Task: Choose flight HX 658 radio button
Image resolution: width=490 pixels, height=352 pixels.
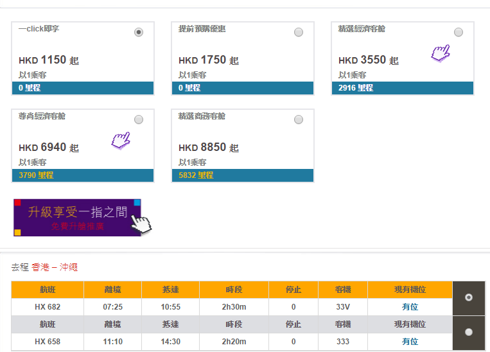Action: pyautogui.click(x=469, y=332)
